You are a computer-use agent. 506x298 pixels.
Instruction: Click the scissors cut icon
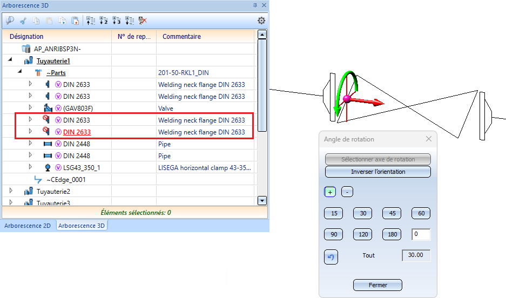tap(23, 21)
